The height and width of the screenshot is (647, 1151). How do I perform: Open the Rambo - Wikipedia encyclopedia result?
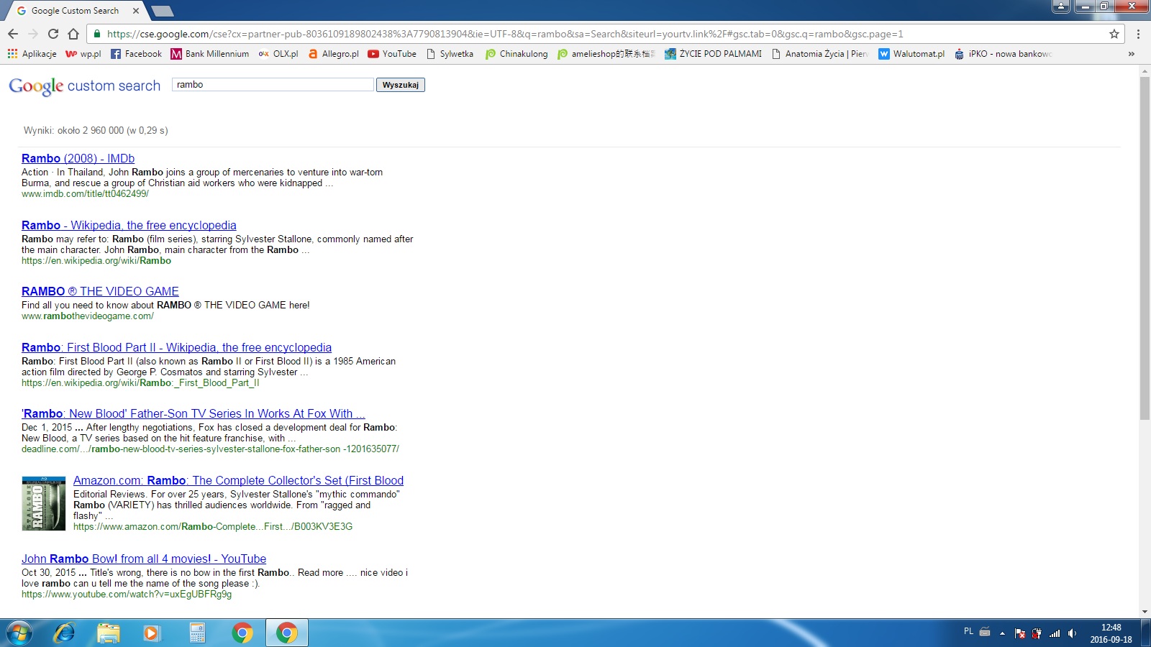(x=129, y=225)
